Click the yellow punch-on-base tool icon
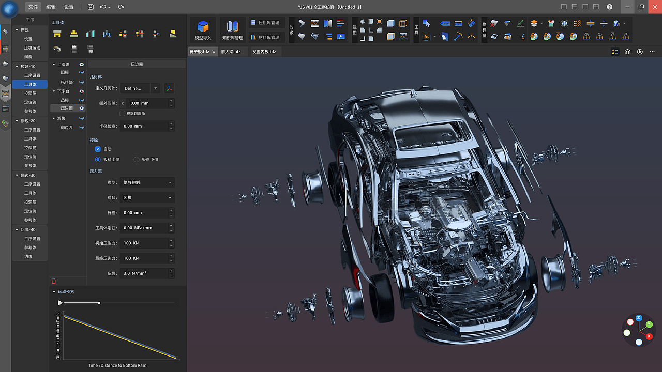The image size is (662, 372). pos(74,34)
